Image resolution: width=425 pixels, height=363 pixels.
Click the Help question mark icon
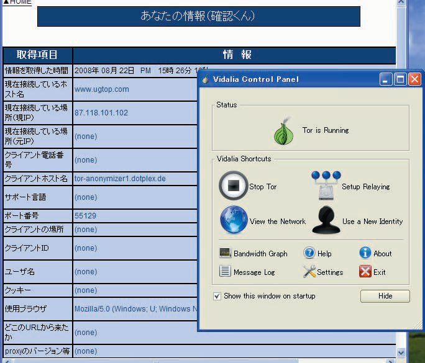309,253
